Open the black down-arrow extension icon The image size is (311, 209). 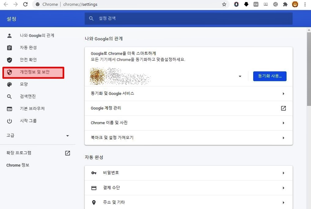tap(246, 4)
